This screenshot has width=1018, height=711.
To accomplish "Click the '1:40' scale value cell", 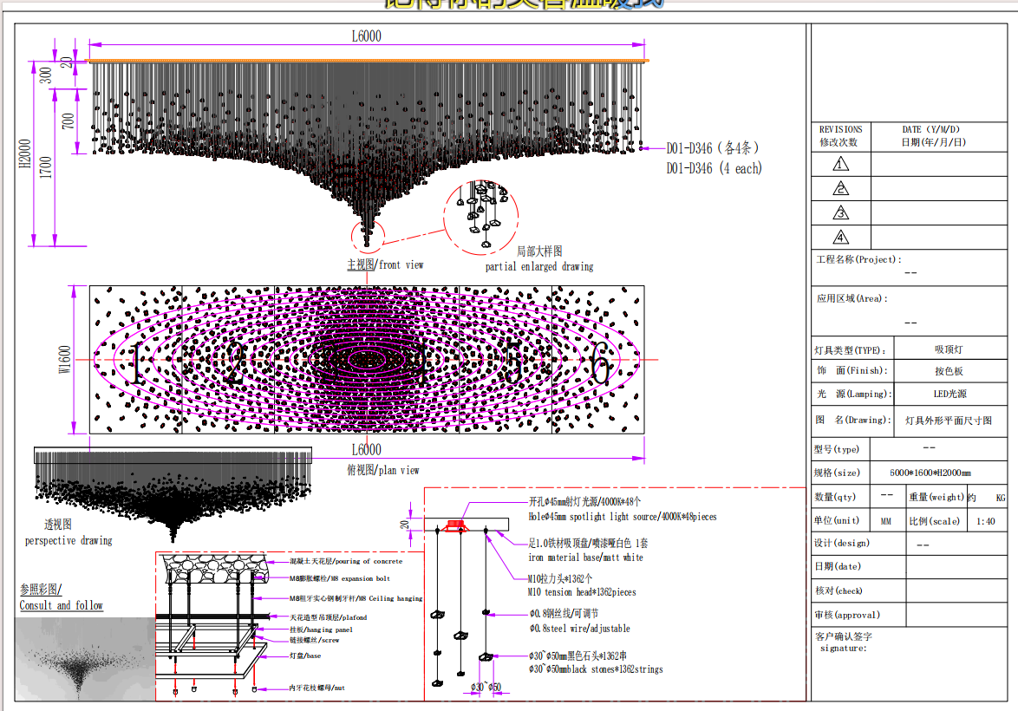I will (987, 521).
